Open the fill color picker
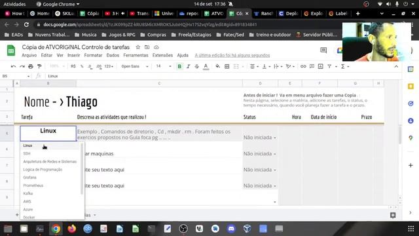This screenshot has width=419, height=236. click(x=218, y=66)
